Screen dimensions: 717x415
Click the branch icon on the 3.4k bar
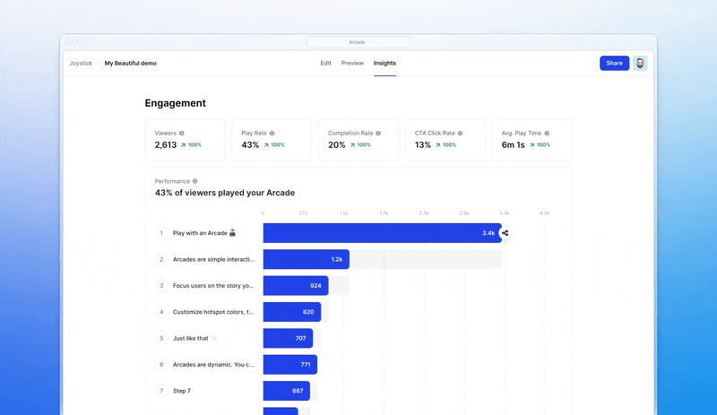[x=505, y=233]
